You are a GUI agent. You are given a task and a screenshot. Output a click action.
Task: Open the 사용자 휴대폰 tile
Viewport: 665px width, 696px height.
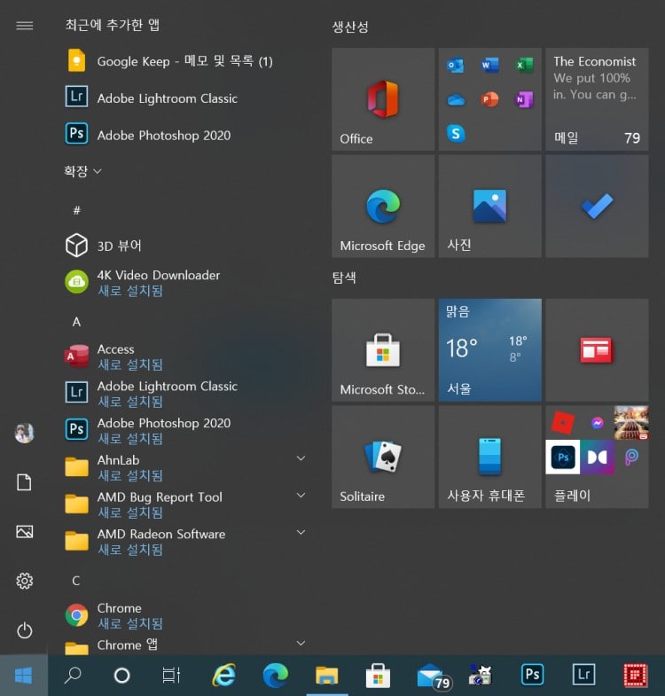pyautogui.click(x=489, y=457)
